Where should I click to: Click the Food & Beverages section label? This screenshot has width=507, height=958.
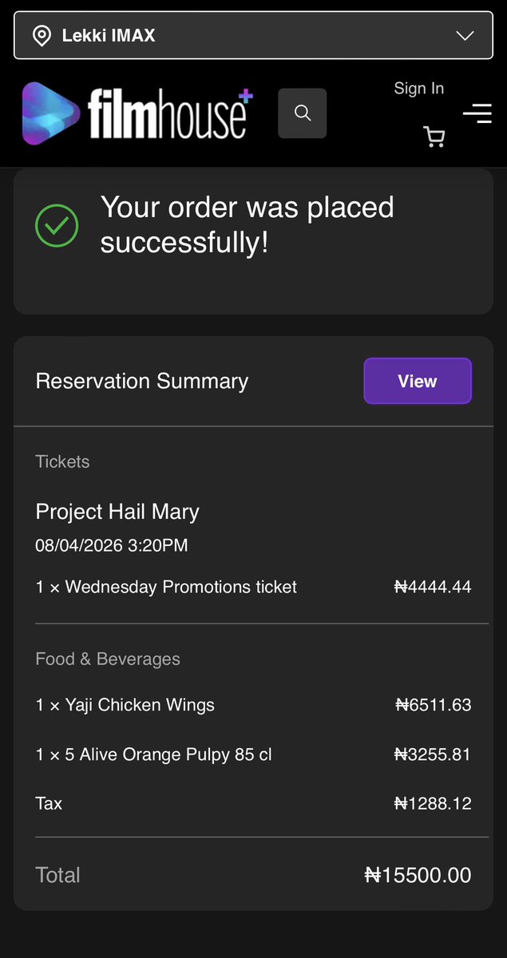coord(108,659)
